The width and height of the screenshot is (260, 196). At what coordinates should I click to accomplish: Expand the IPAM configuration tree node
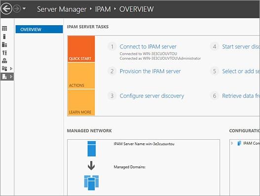232,143
